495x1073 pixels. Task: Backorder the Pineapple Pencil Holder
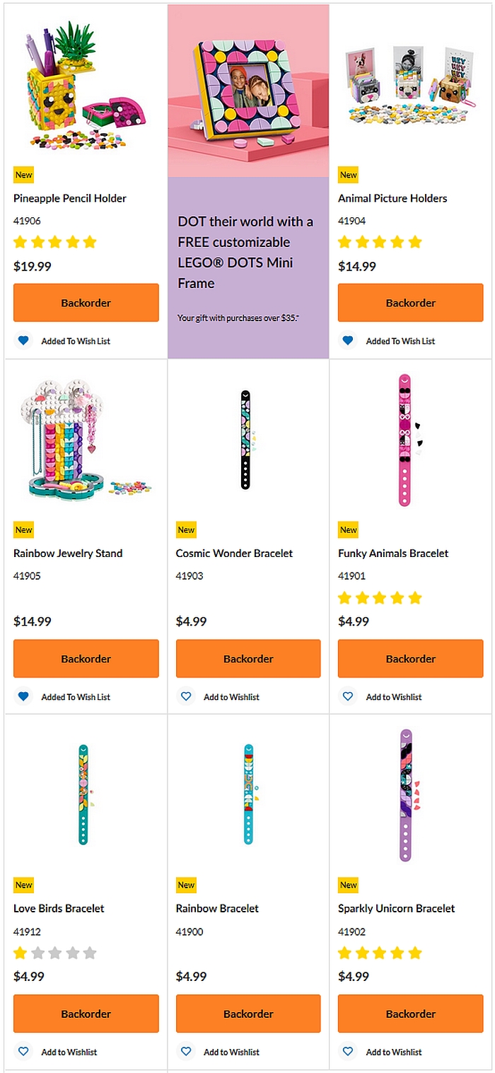[86, 303]
